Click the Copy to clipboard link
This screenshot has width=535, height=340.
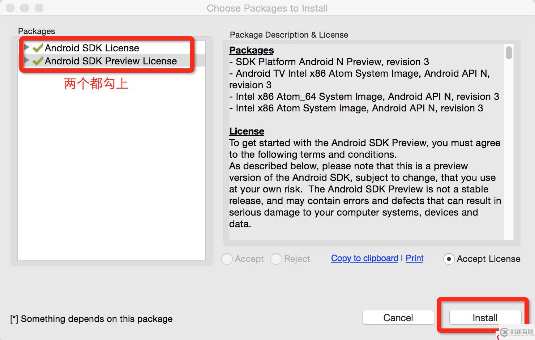click(x=364, y=258)
